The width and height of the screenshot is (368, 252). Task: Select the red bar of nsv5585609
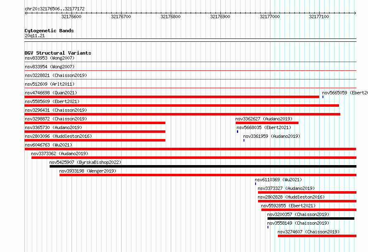coord(182,106)
